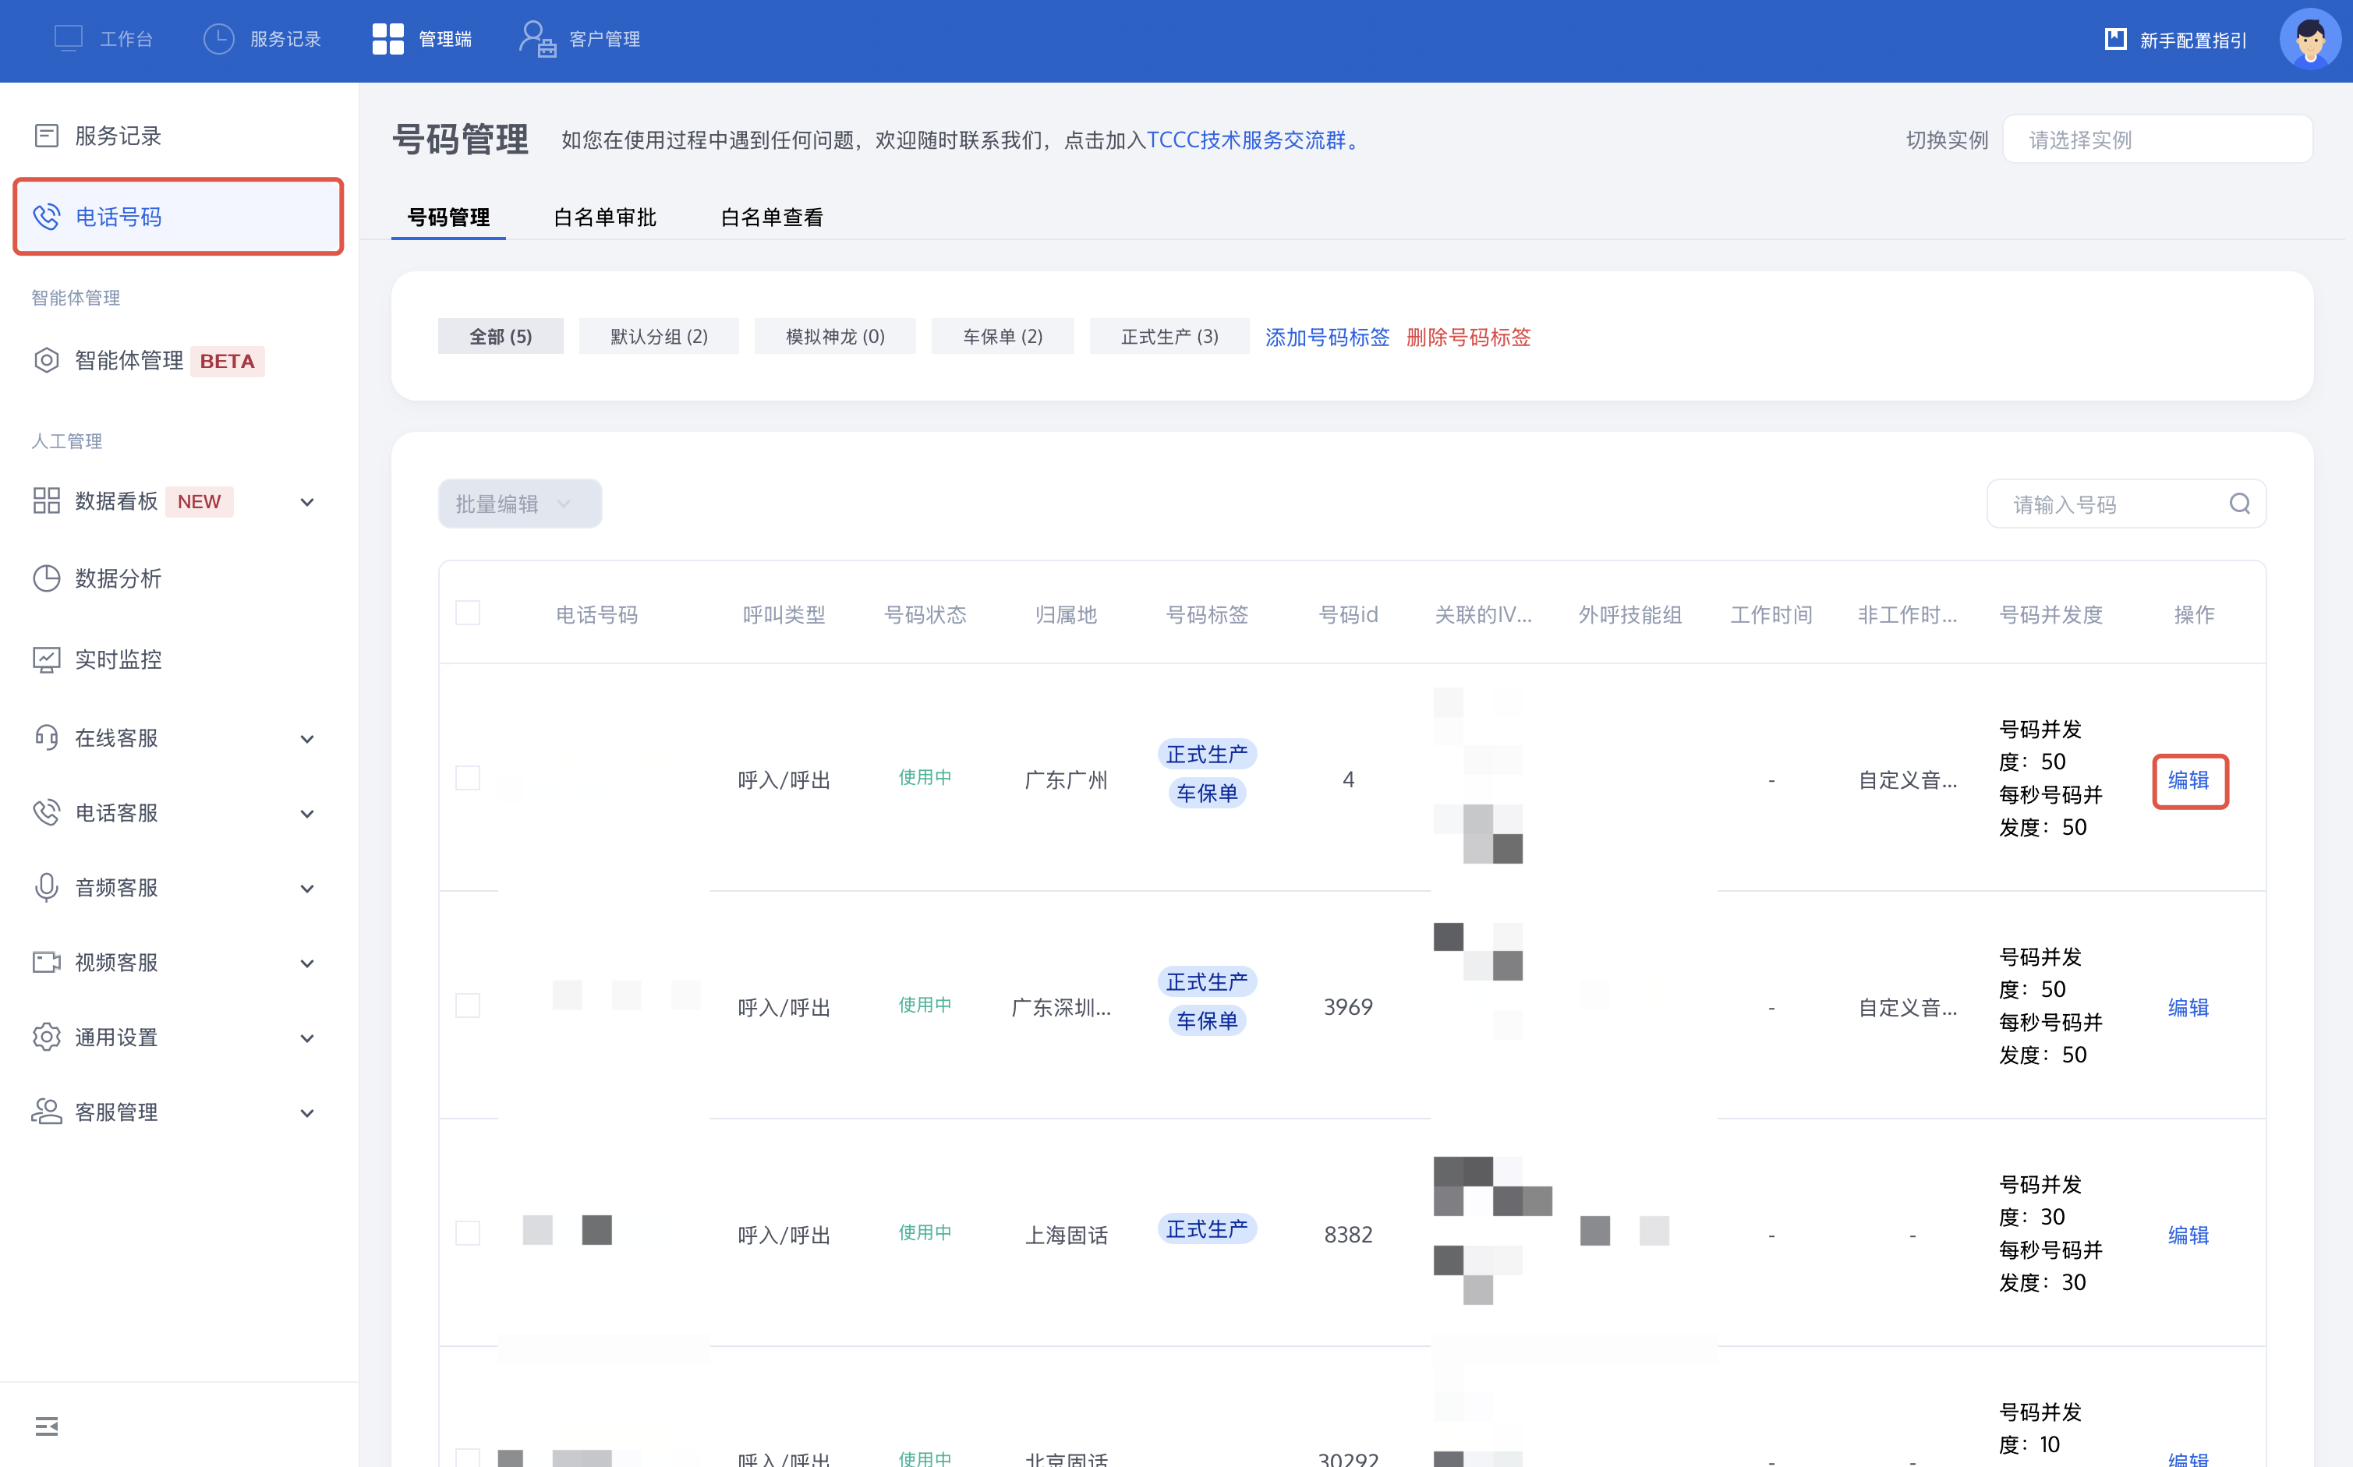Image resolution: width=2353 pixels, height=1467 pixels.
Task: Open 服务记录 clock icon in top navigation
Action: pyautogui.click(x=218, y=39)
